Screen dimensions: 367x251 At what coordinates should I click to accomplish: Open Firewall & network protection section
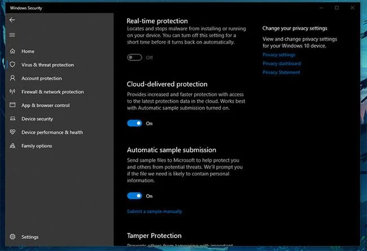(53, 92)
